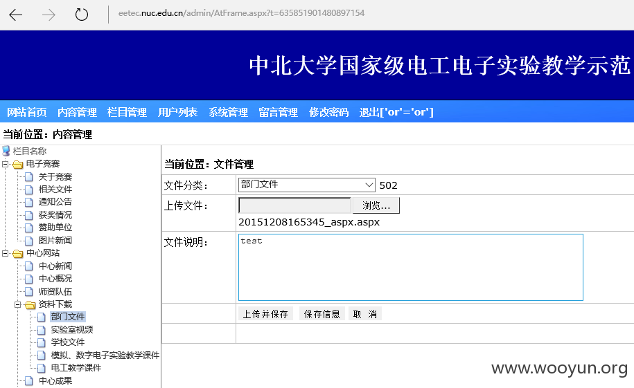Screen dimensions: 634x388
Task: Click the page icon beside 关于竞赛
Action: [x=28, y=177]
